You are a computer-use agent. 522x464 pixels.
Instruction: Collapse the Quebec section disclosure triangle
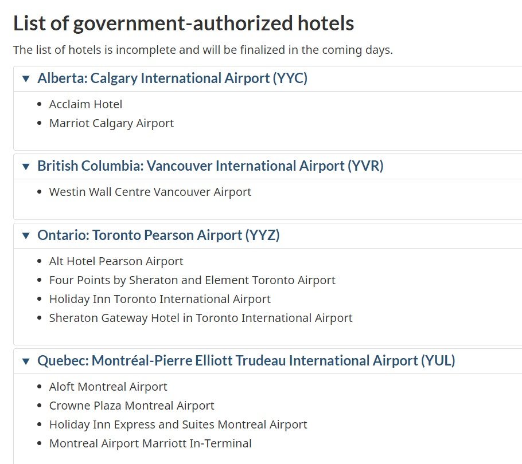tap(26, 361)
